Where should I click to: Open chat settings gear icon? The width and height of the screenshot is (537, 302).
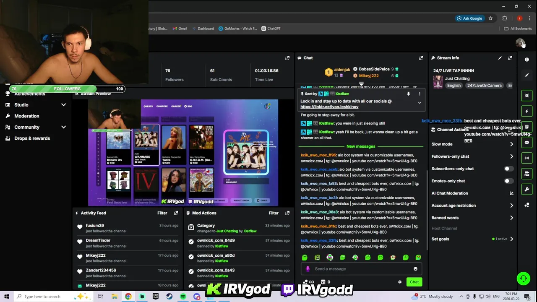coord(400,282)
